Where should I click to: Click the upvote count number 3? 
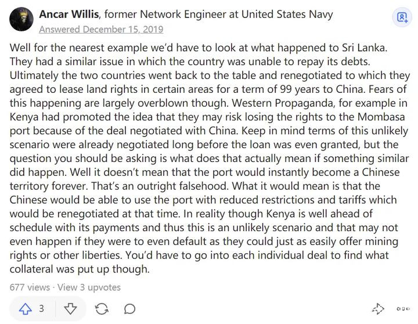41,308
